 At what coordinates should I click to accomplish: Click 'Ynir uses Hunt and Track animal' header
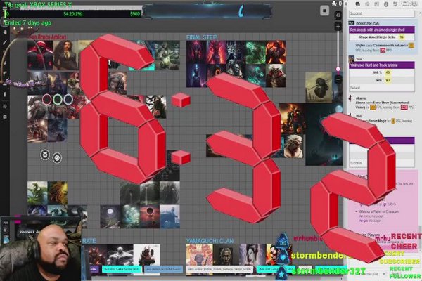pos(382,65)
